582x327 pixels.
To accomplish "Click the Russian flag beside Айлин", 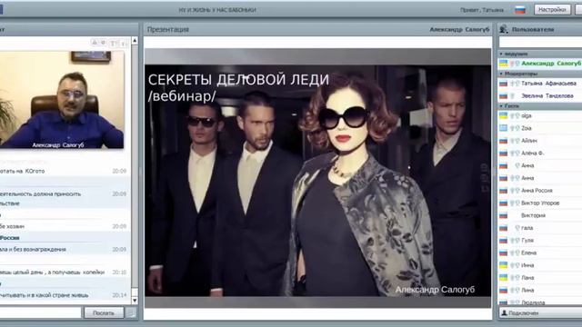I will [503, 141].
